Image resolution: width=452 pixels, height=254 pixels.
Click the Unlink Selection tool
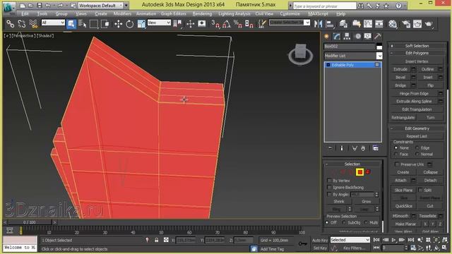point(22,24)
